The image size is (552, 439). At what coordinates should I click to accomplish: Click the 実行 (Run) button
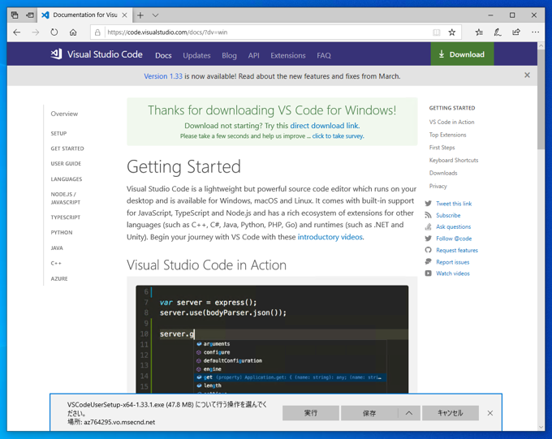pyautogui.click(x=311, y=413)
